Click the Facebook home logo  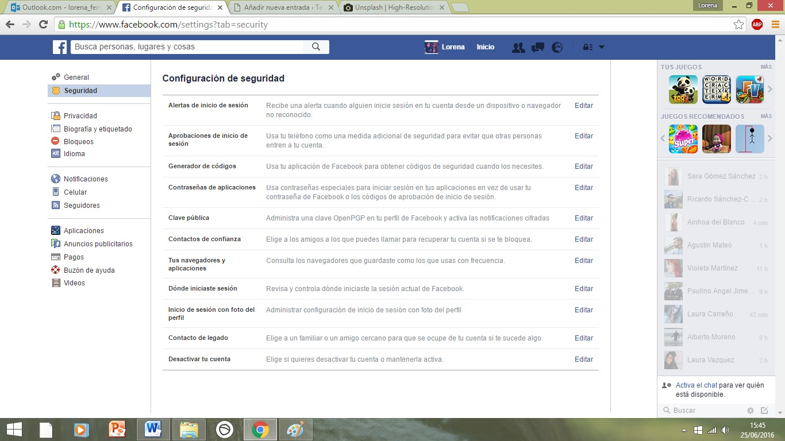tap(60, 47)
